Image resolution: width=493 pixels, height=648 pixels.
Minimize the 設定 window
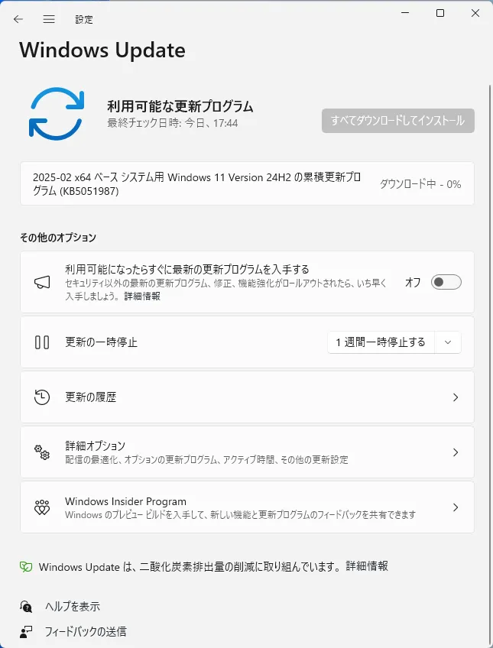tap(405, 13)
